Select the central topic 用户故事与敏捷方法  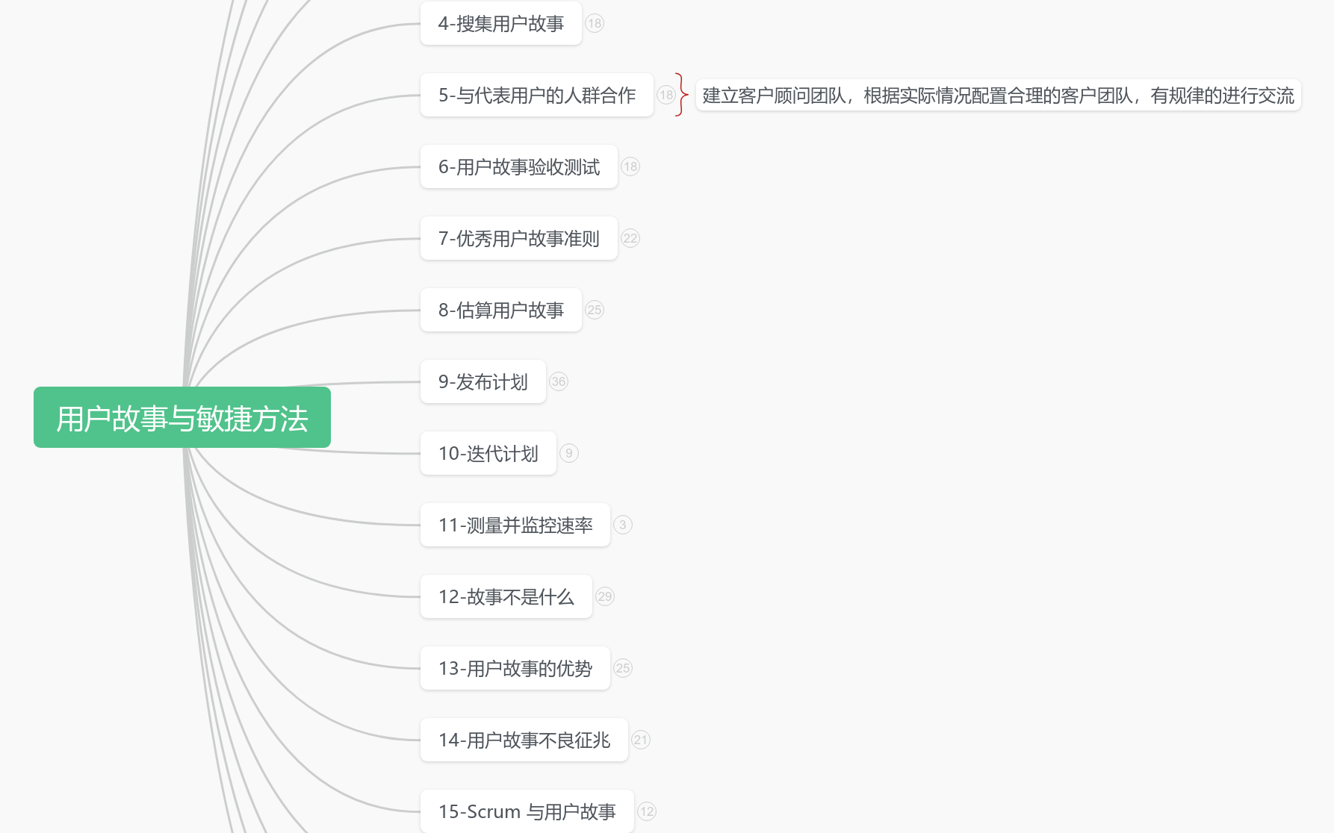coord(182,418)
